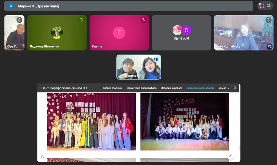Open the Головна сторінка tab
Viewport: 277px width, 165px height.
click(111, 88)
